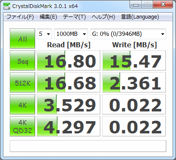This screenshot has width=176, height=160.
Task: Click the 4K QD32 read result 4.297
Action: [x=69, y=126]
